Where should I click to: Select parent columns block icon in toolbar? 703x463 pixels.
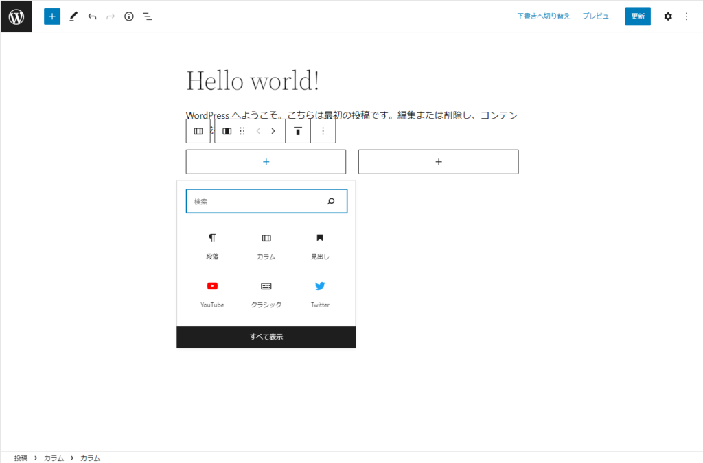click(x=198, y=131)
